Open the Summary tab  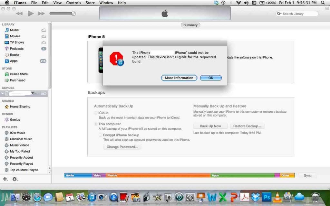[190, 25]
